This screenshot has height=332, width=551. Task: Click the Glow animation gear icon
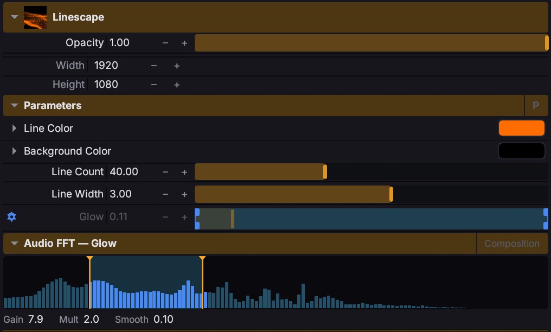coord(11,217)
